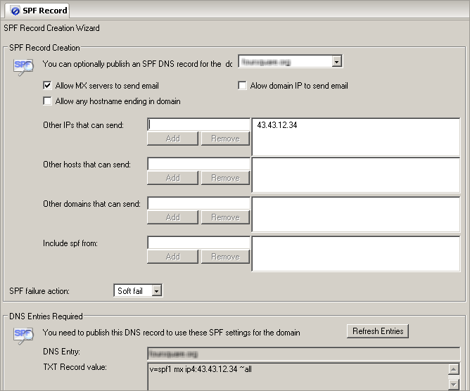Click Remove under Other domains that can send
This screenshot has width=470, height=391.
(225, 217)
